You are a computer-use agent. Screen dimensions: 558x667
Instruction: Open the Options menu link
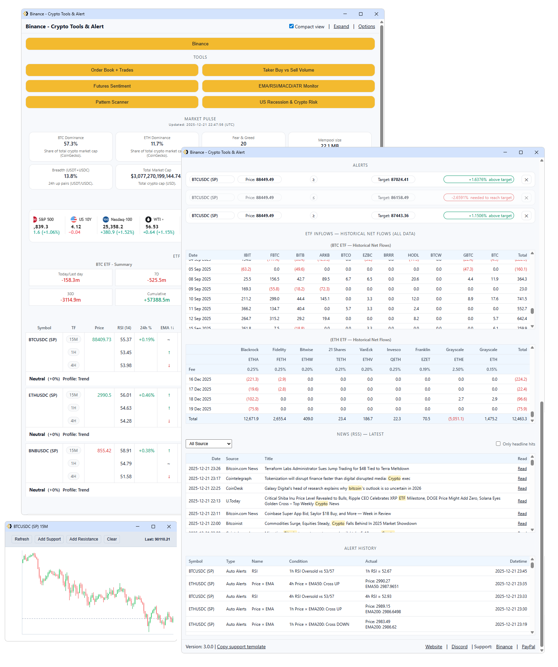tap(366, 27)
